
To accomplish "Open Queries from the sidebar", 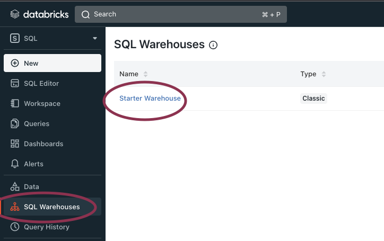I will (x=53, y=123).
